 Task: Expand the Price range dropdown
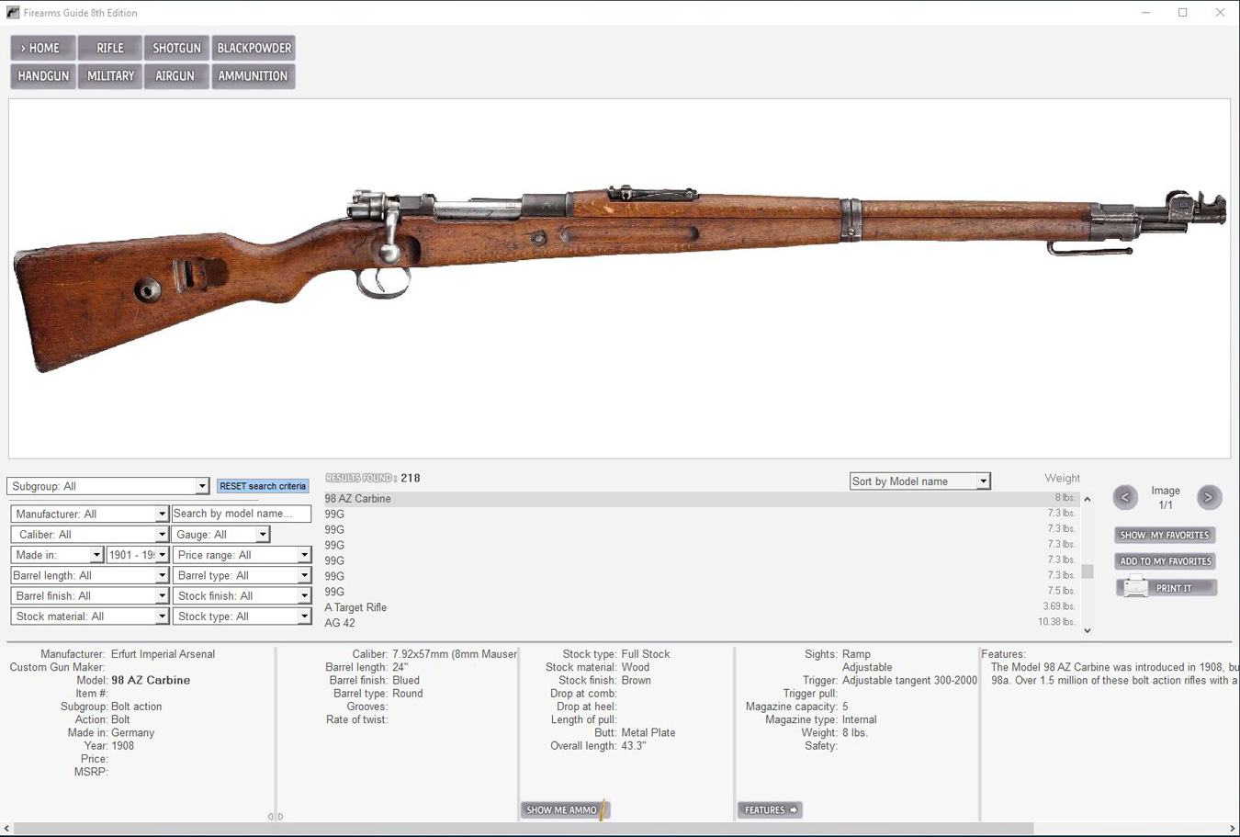click(x=304, y=555)
